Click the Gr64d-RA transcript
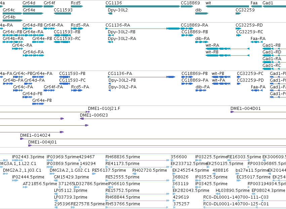The height and width of the screenshot is (209, 286). point(33,55)
